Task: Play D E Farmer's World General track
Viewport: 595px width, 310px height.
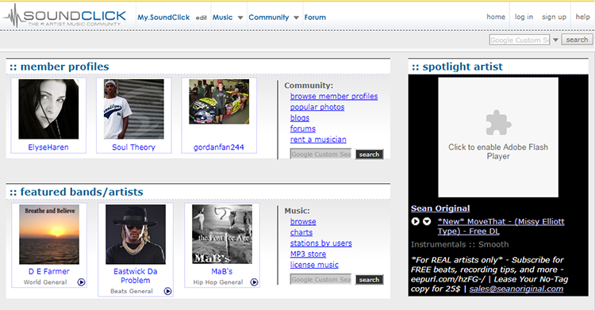Action: click(x=81, y=282)
